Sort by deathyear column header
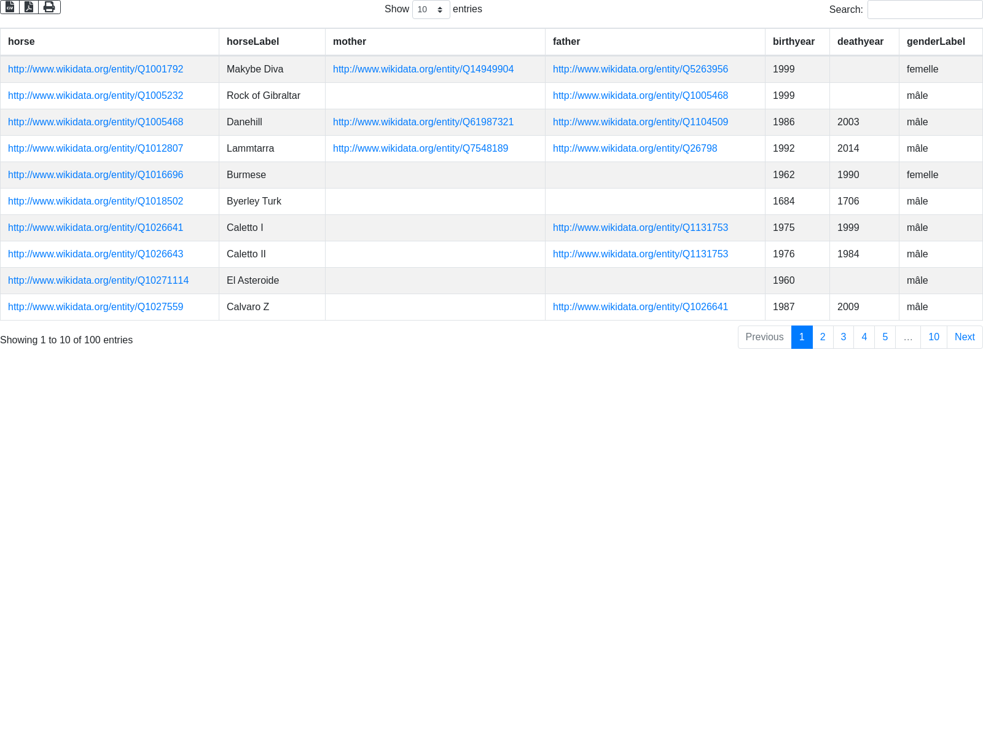The image size is (983, 737). coord(860,42)
